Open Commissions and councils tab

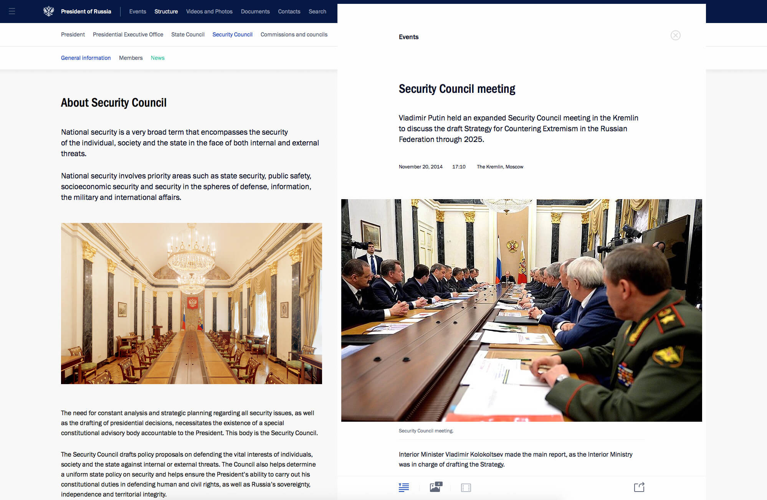pyautogui.click(x=294, y=35)
